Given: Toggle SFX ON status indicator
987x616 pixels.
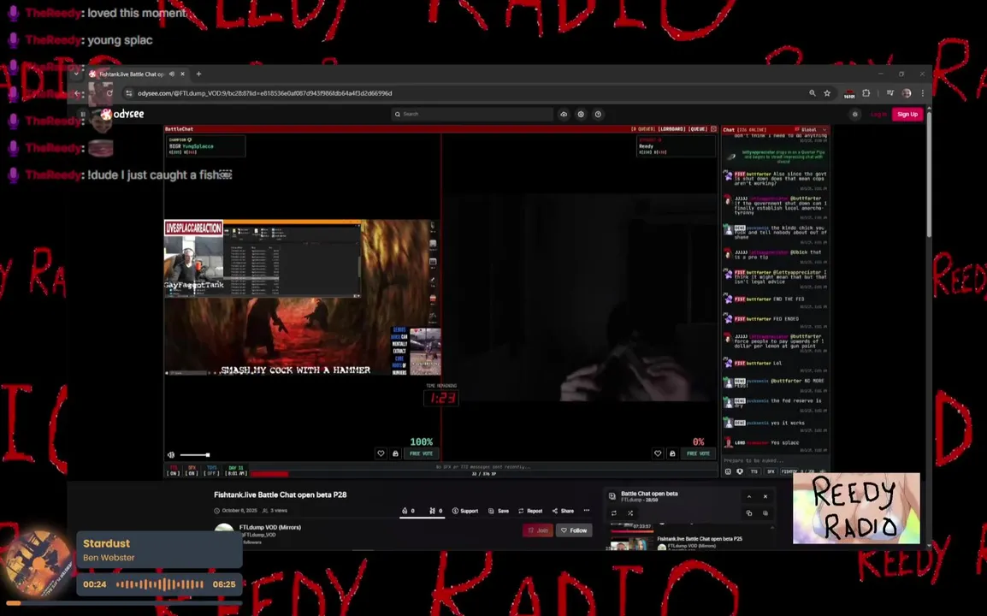Looking at the screenshot, I should coord(192,471).
